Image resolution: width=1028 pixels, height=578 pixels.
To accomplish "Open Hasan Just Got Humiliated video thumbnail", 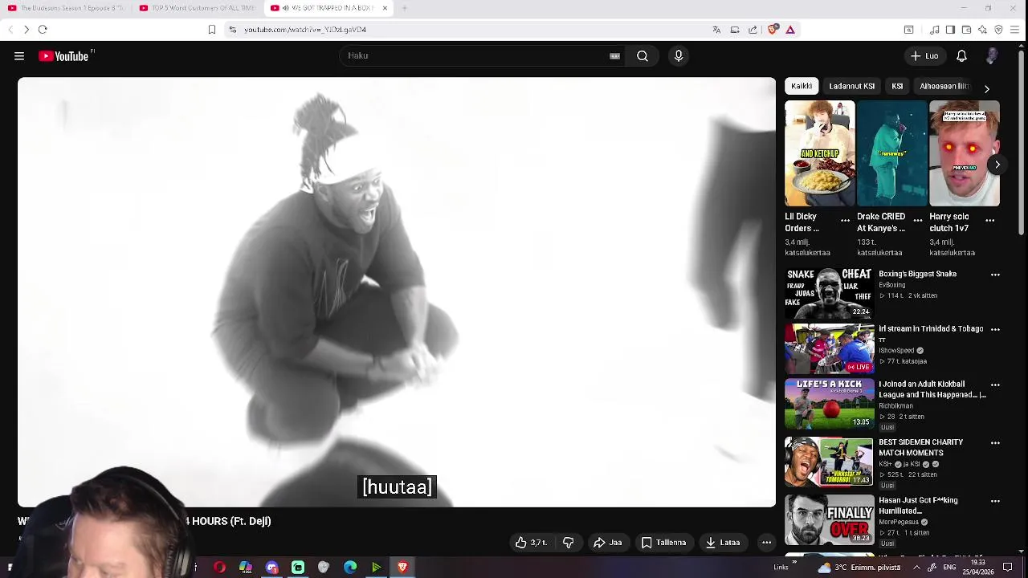I will 829,519.
